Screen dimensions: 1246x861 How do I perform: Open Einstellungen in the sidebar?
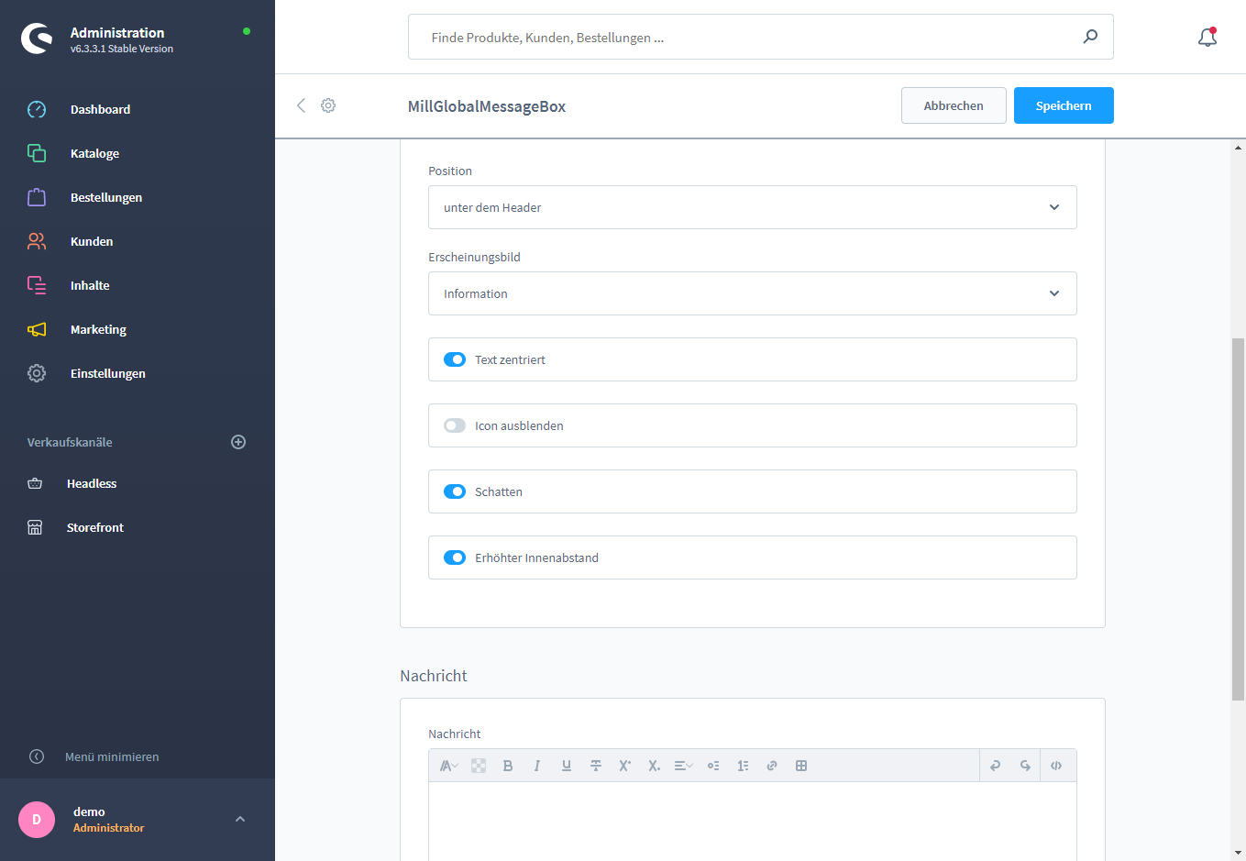(x=108, y=373)
